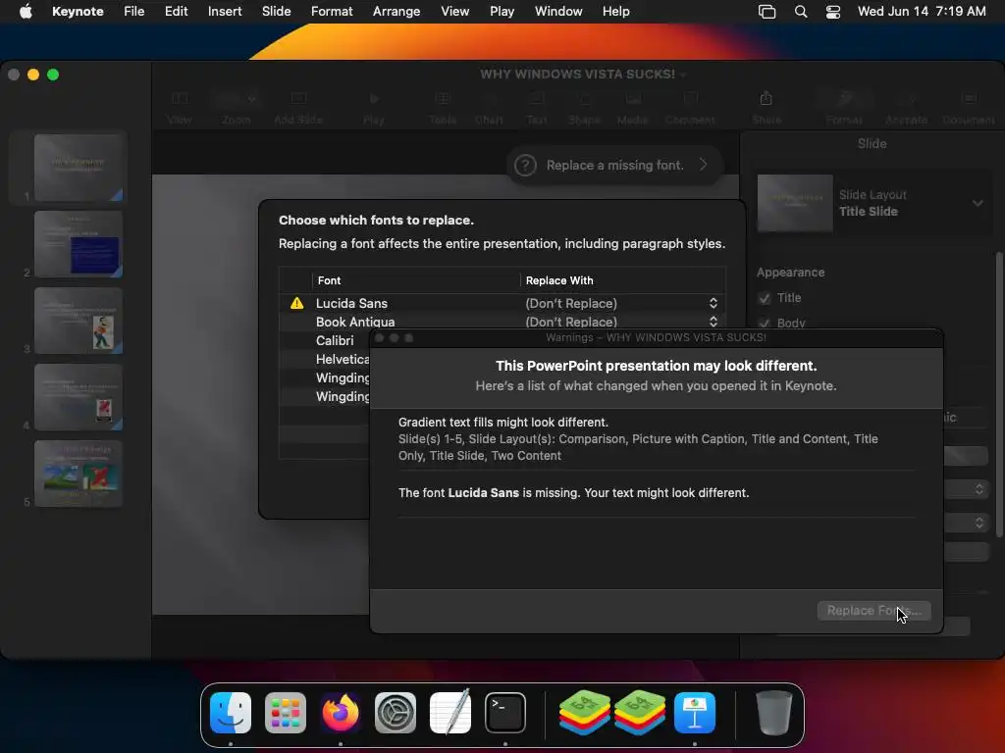Open the Edit menu
Image resolution: width=1005 pixels, height=753 pixels.
tap(177, 11)
